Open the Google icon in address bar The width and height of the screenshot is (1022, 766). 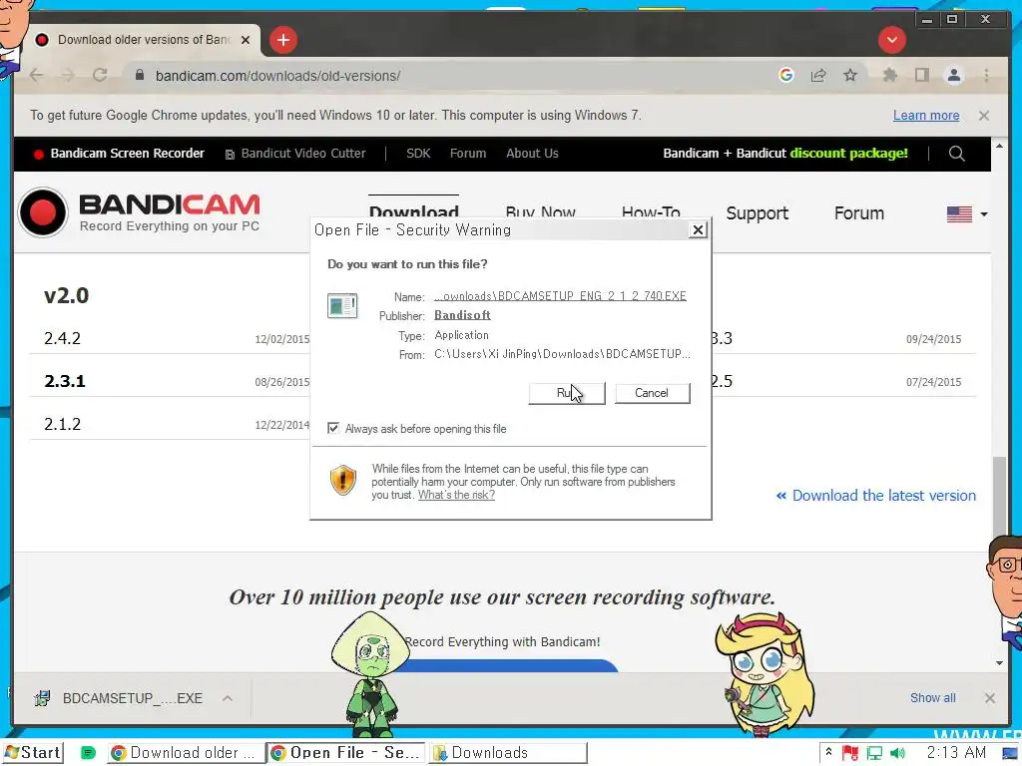[786, 76]
